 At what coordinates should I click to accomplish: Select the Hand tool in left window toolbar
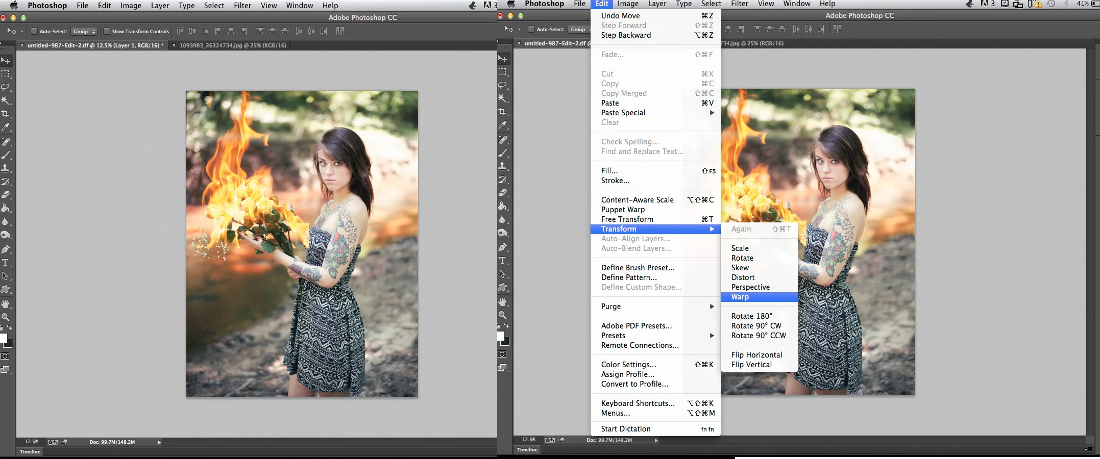pos(6,304)
